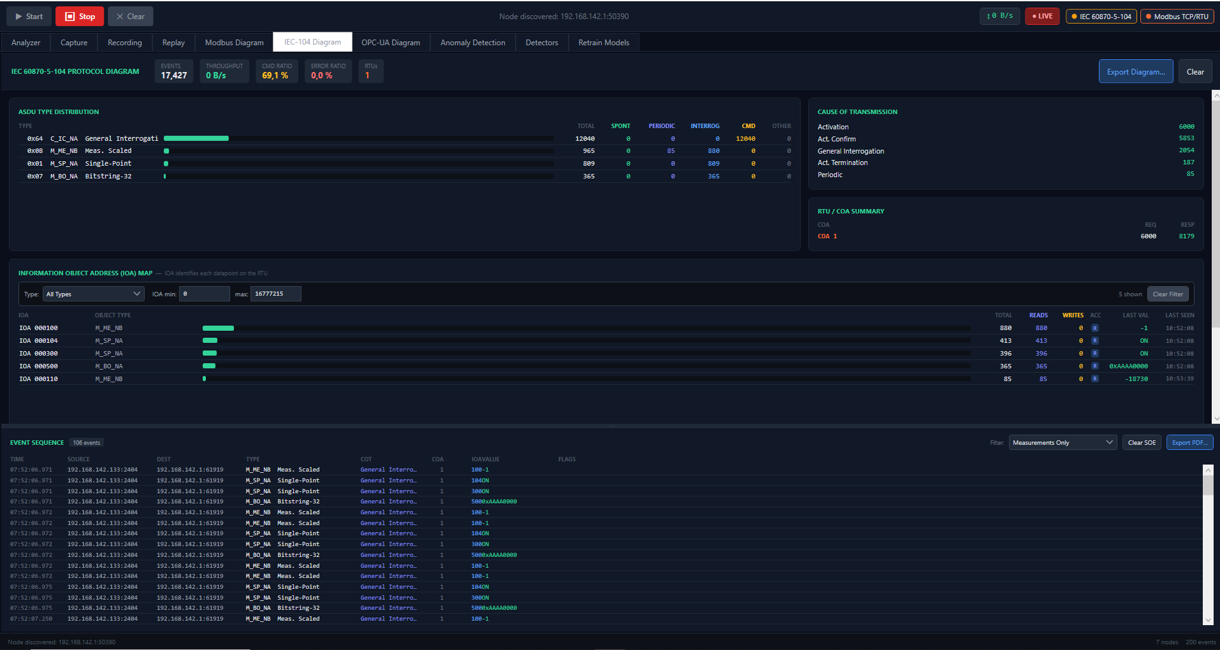
Task: Export the event sequence to PDF
Action: pos(1189,442)
